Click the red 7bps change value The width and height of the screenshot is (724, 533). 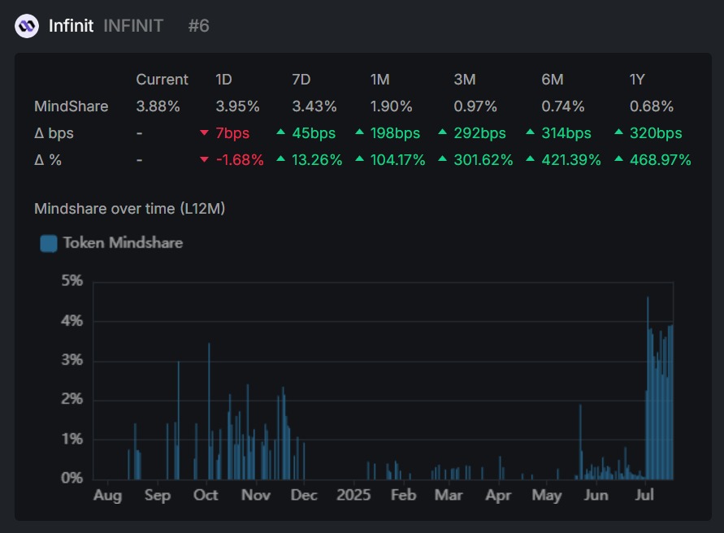pos(232,133)
